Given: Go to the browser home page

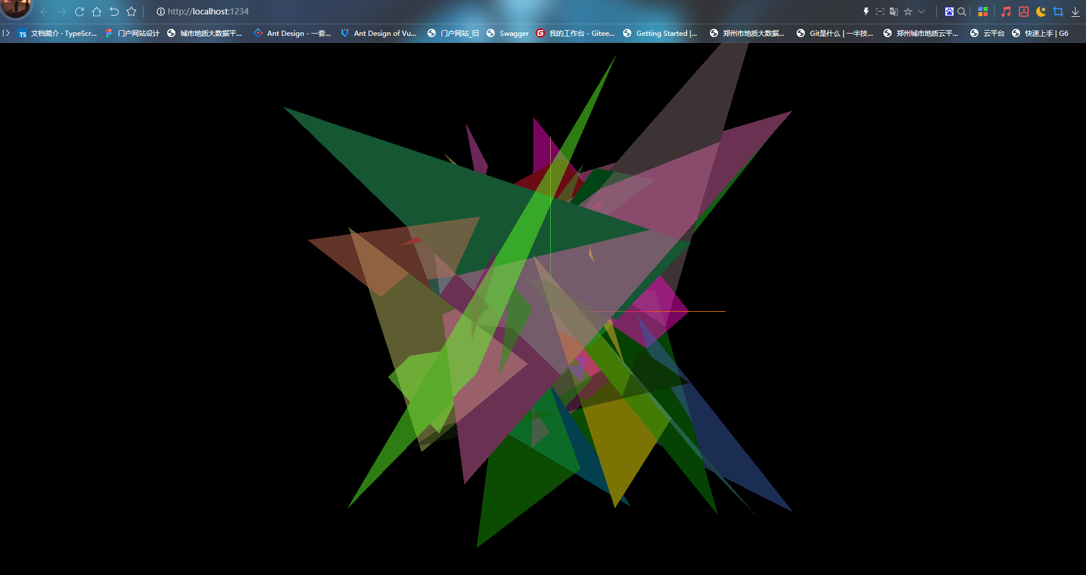Looking at the screenshot, I should point(97,12).
